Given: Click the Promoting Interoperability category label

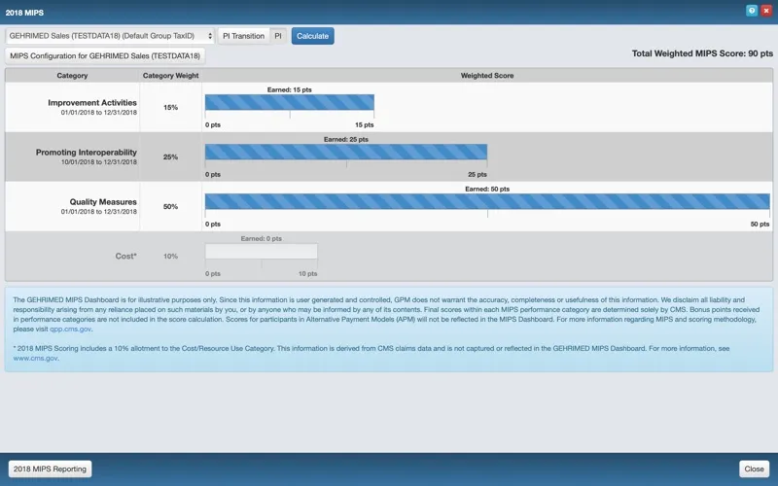Looking at the screenshot, I should 87,153.
